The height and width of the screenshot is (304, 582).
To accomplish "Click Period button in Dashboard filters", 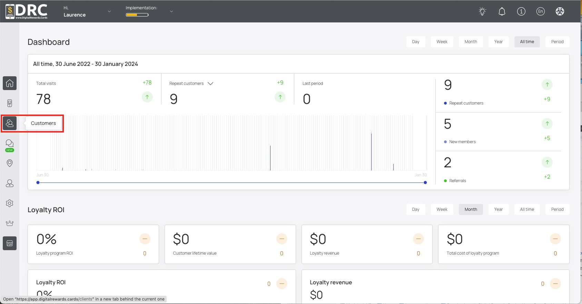I will coord(557,42).
